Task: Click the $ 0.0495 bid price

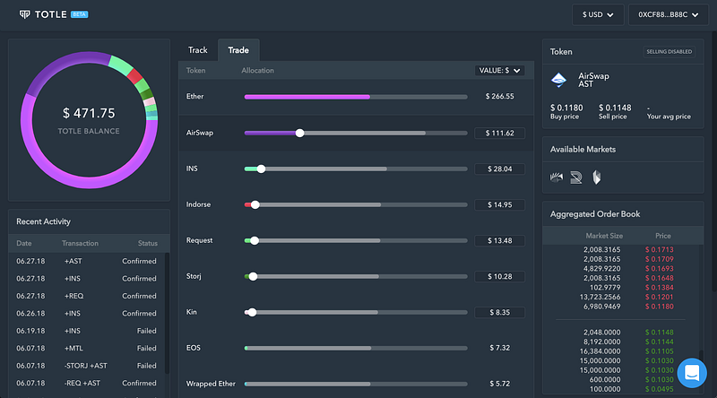Action: pyautogui.click(x=659, y=389)
